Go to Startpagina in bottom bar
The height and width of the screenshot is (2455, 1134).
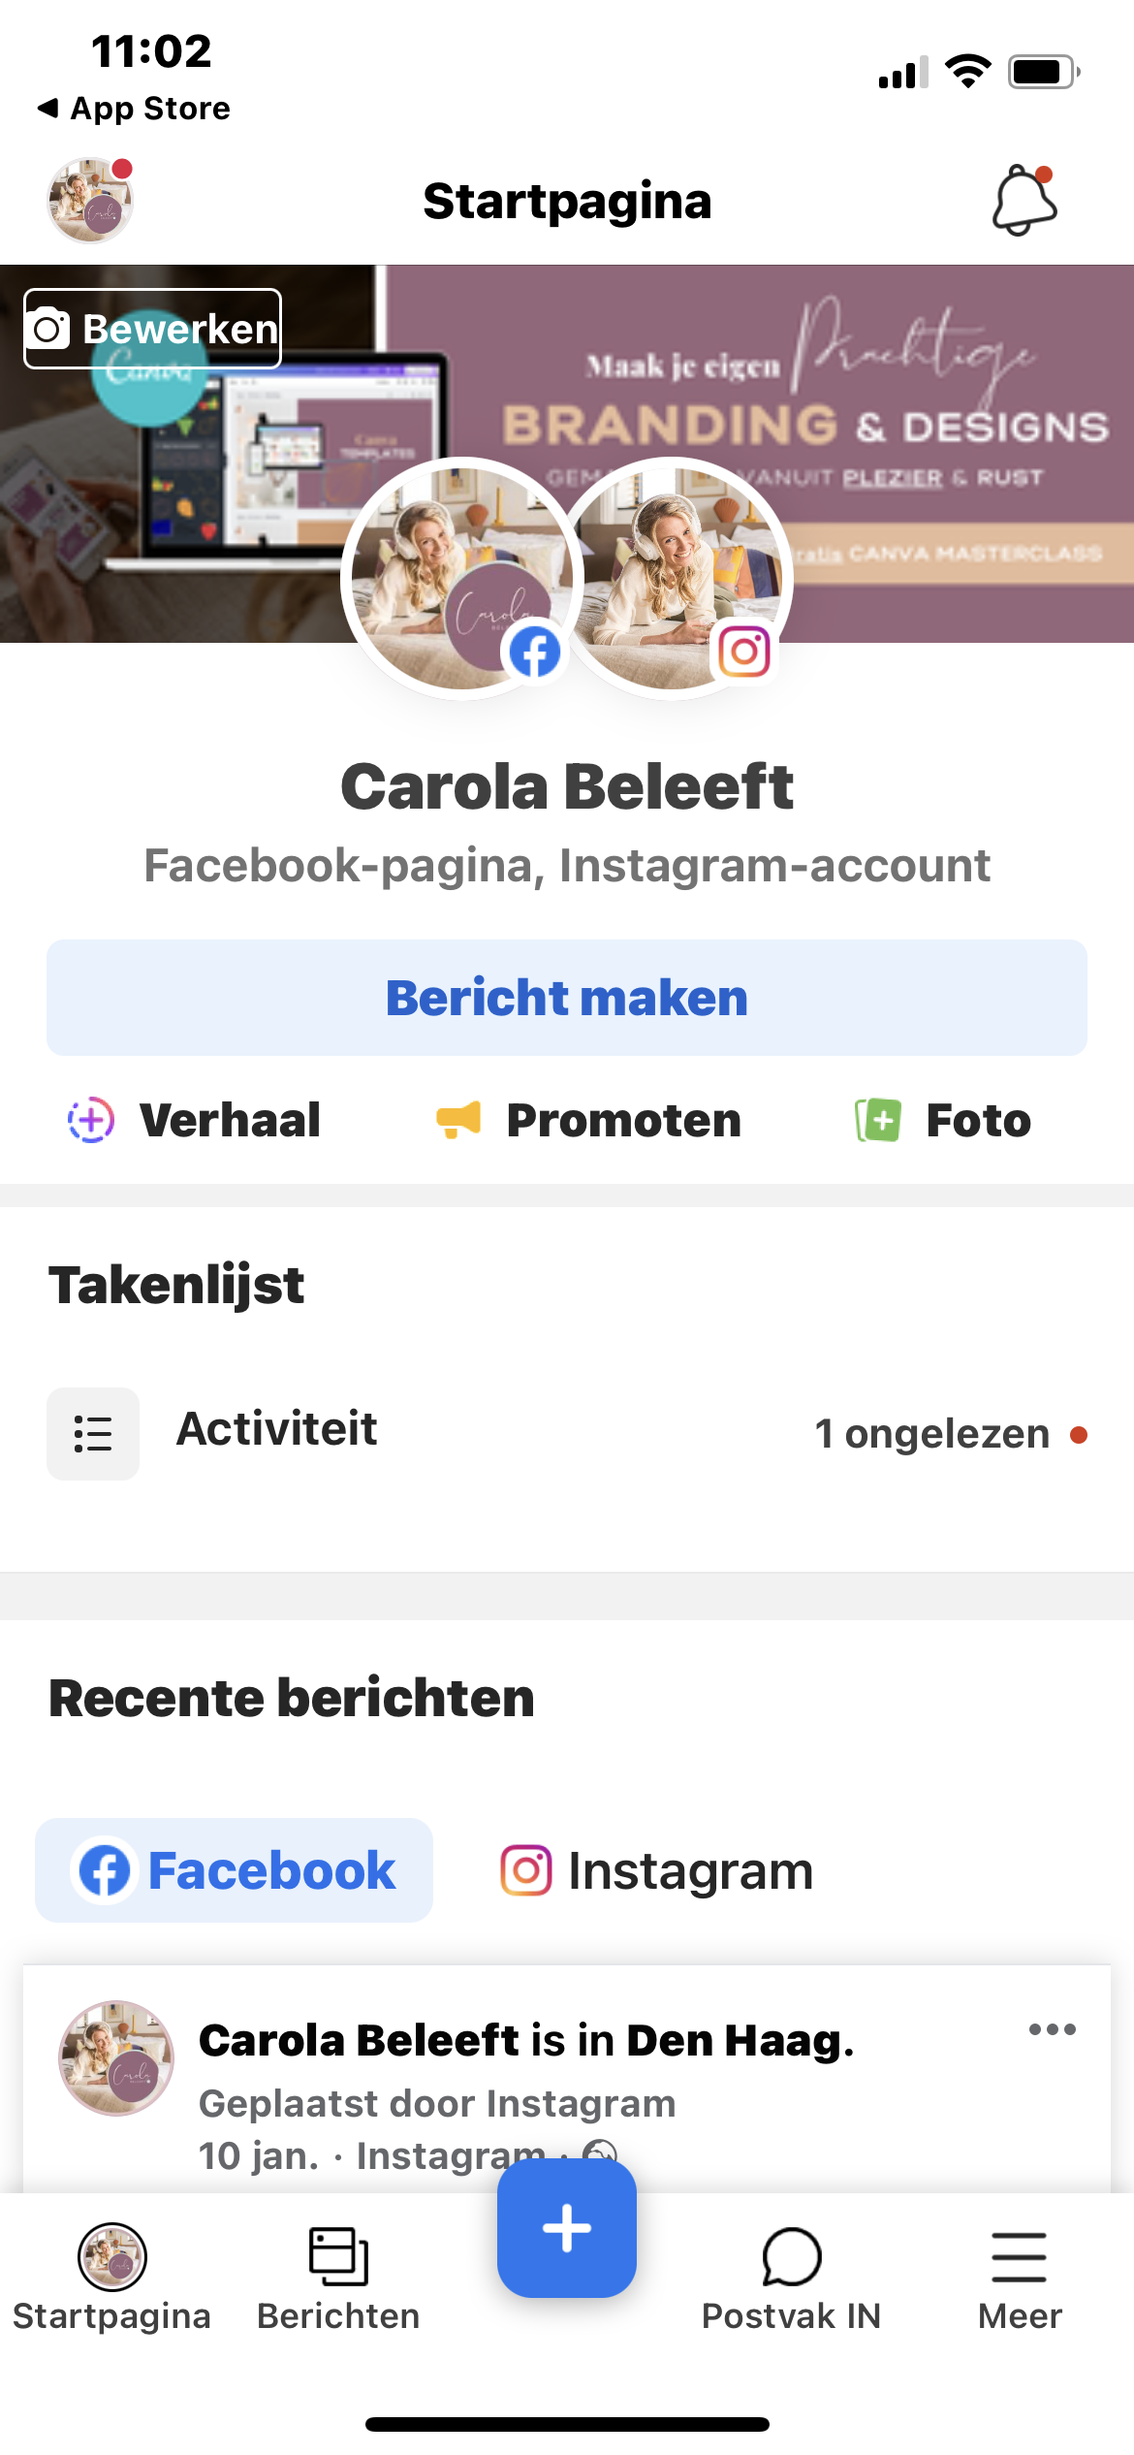(112, 2277)
